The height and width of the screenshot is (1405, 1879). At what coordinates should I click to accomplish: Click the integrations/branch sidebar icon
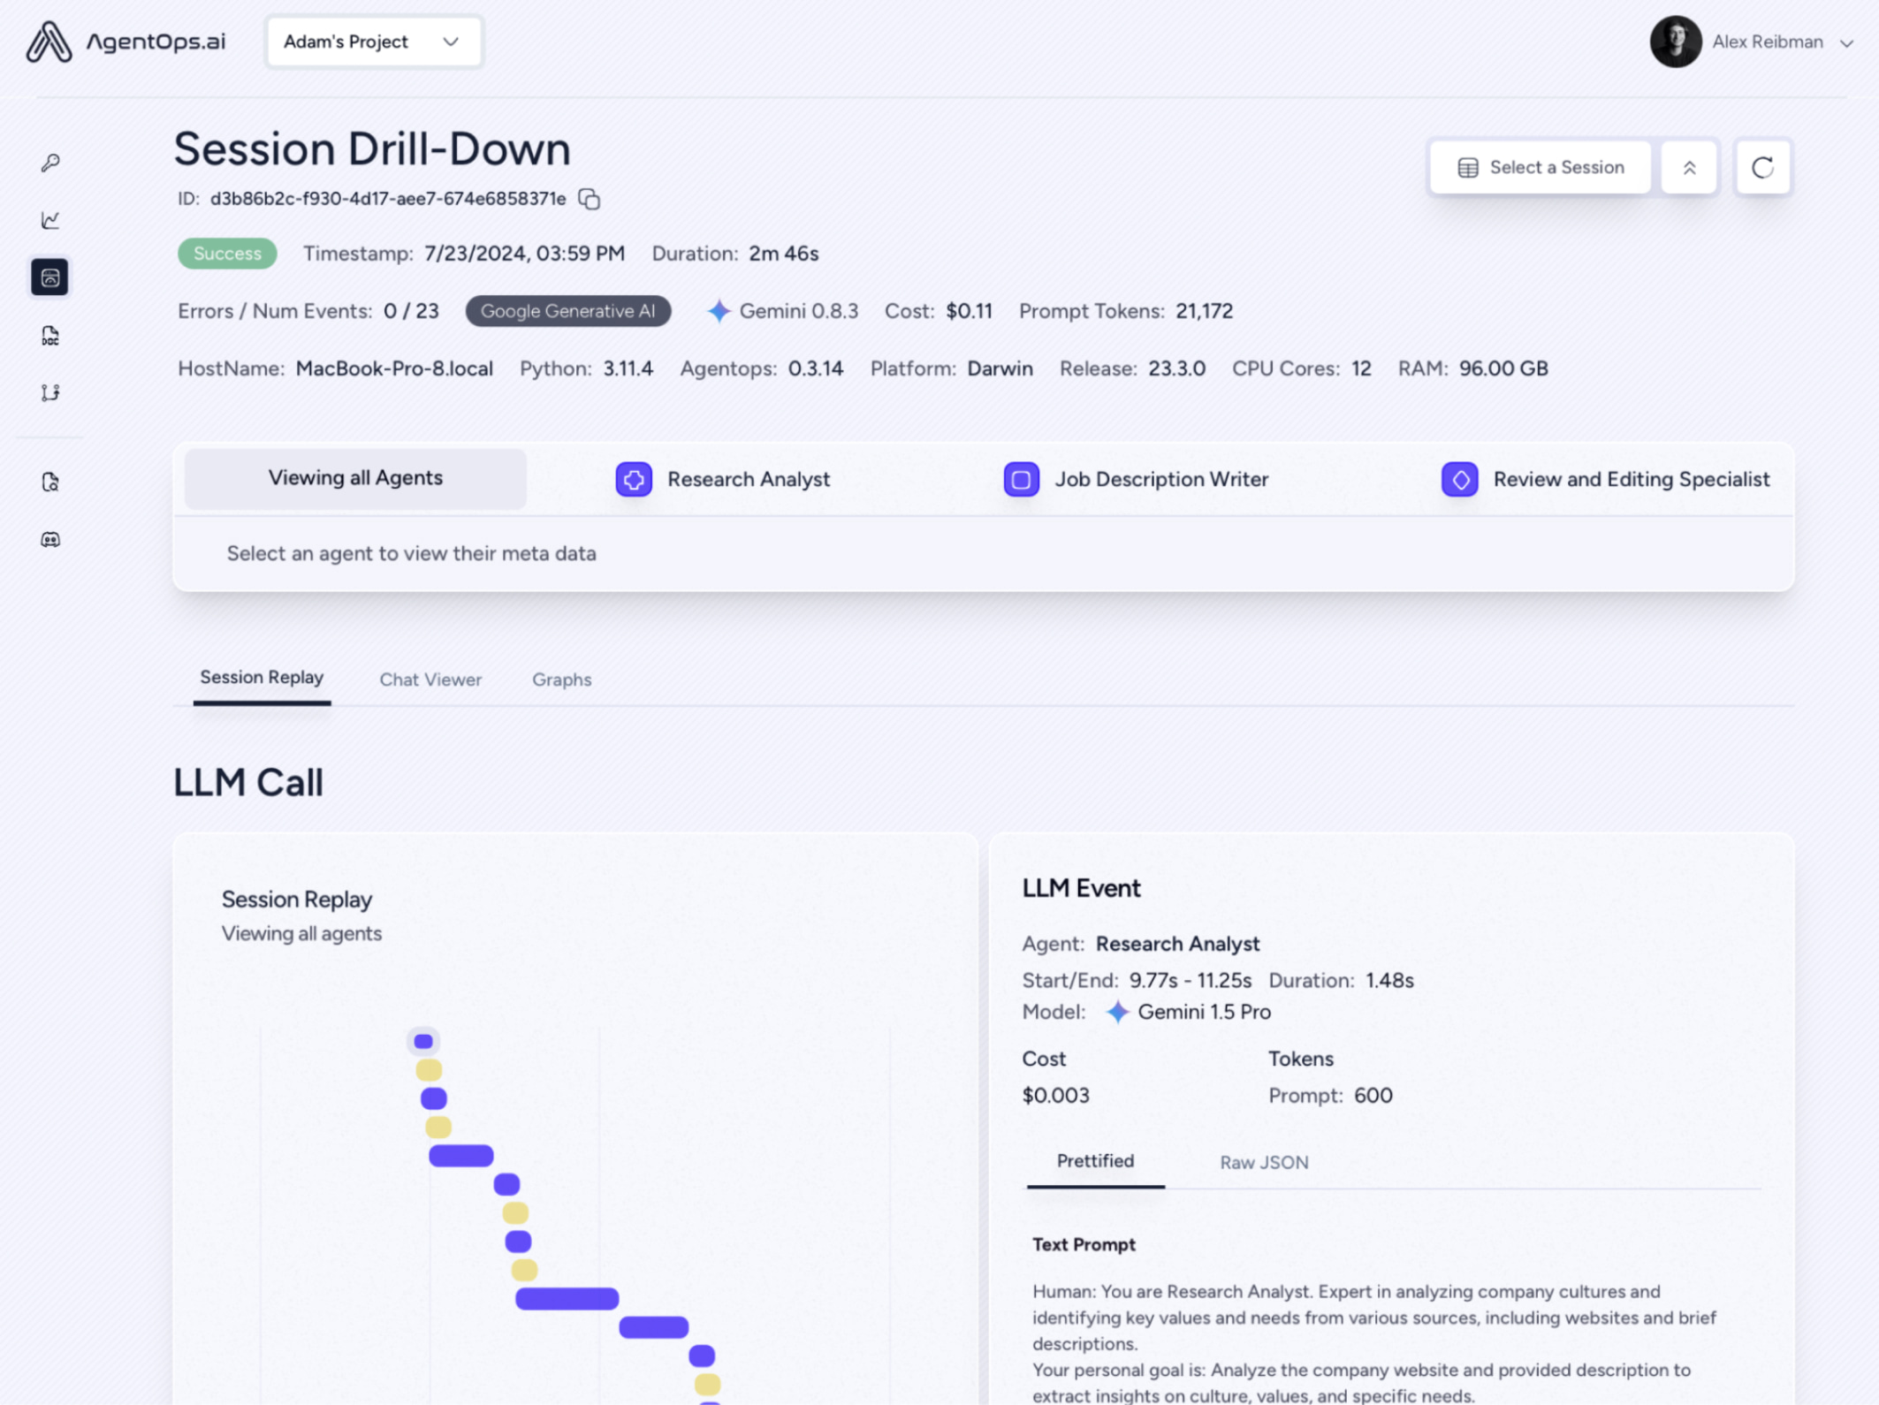[50, 391]
